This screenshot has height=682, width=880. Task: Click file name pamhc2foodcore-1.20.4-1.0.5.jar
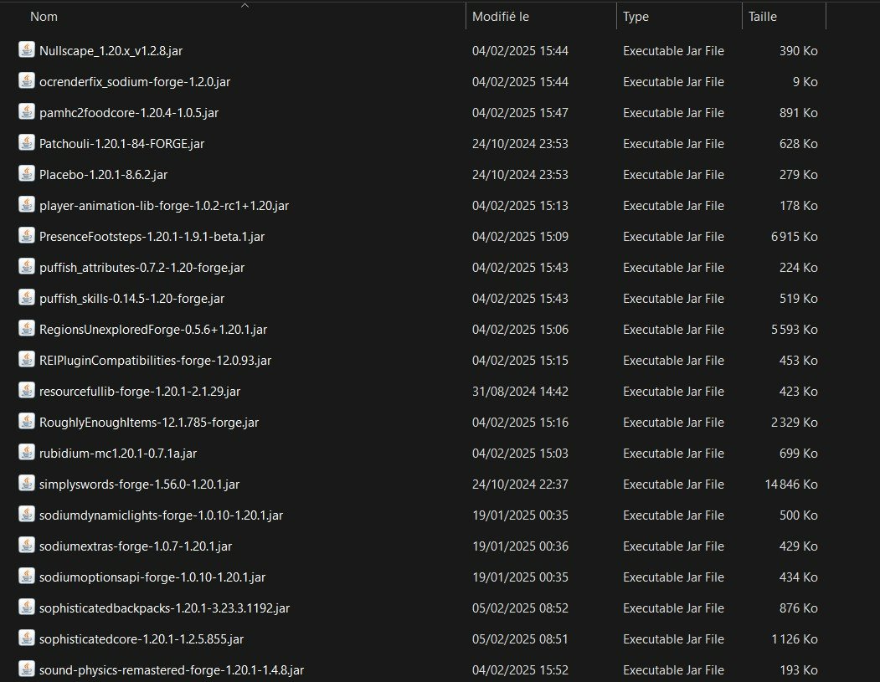click(129, 113)
